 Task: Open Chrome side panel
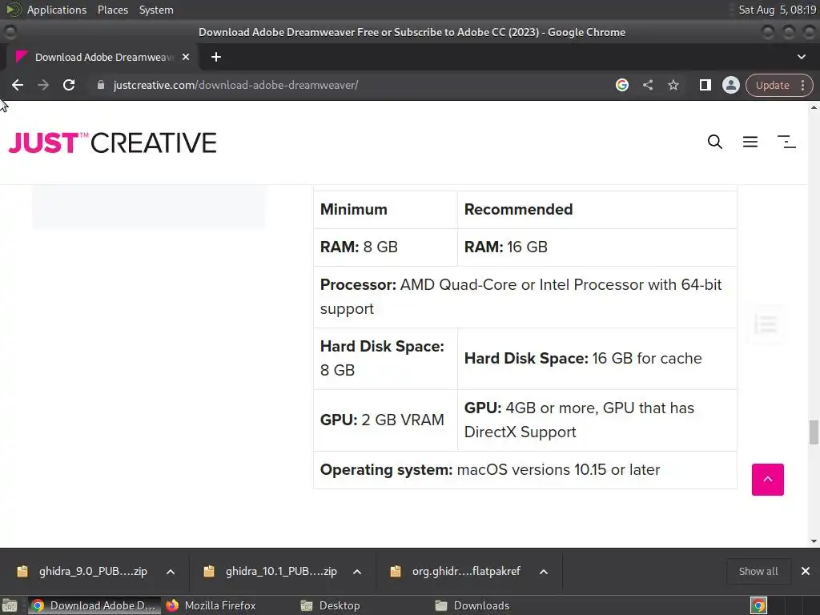[x=705, y=85]
